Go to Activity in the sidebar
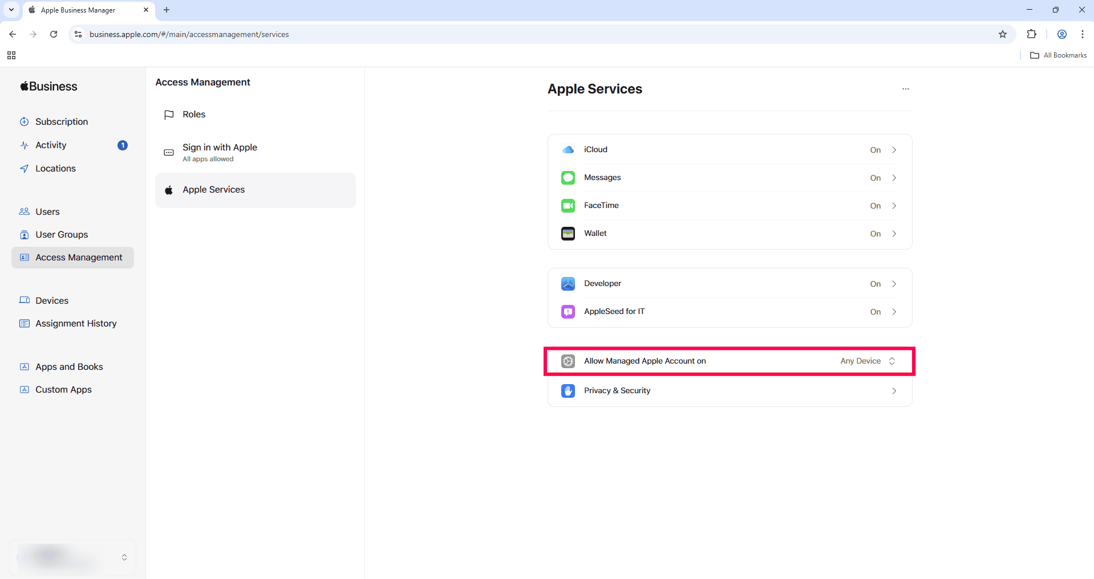Screen dimensions: 1094x579 pos(73,145)
